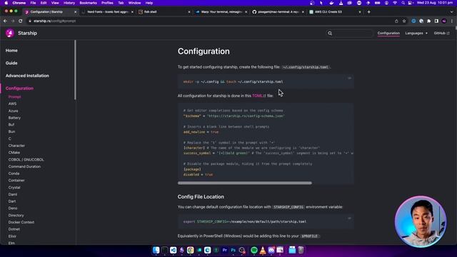Open Chrome side panel icon
This screenshot has width=457, height=257.
436,21
